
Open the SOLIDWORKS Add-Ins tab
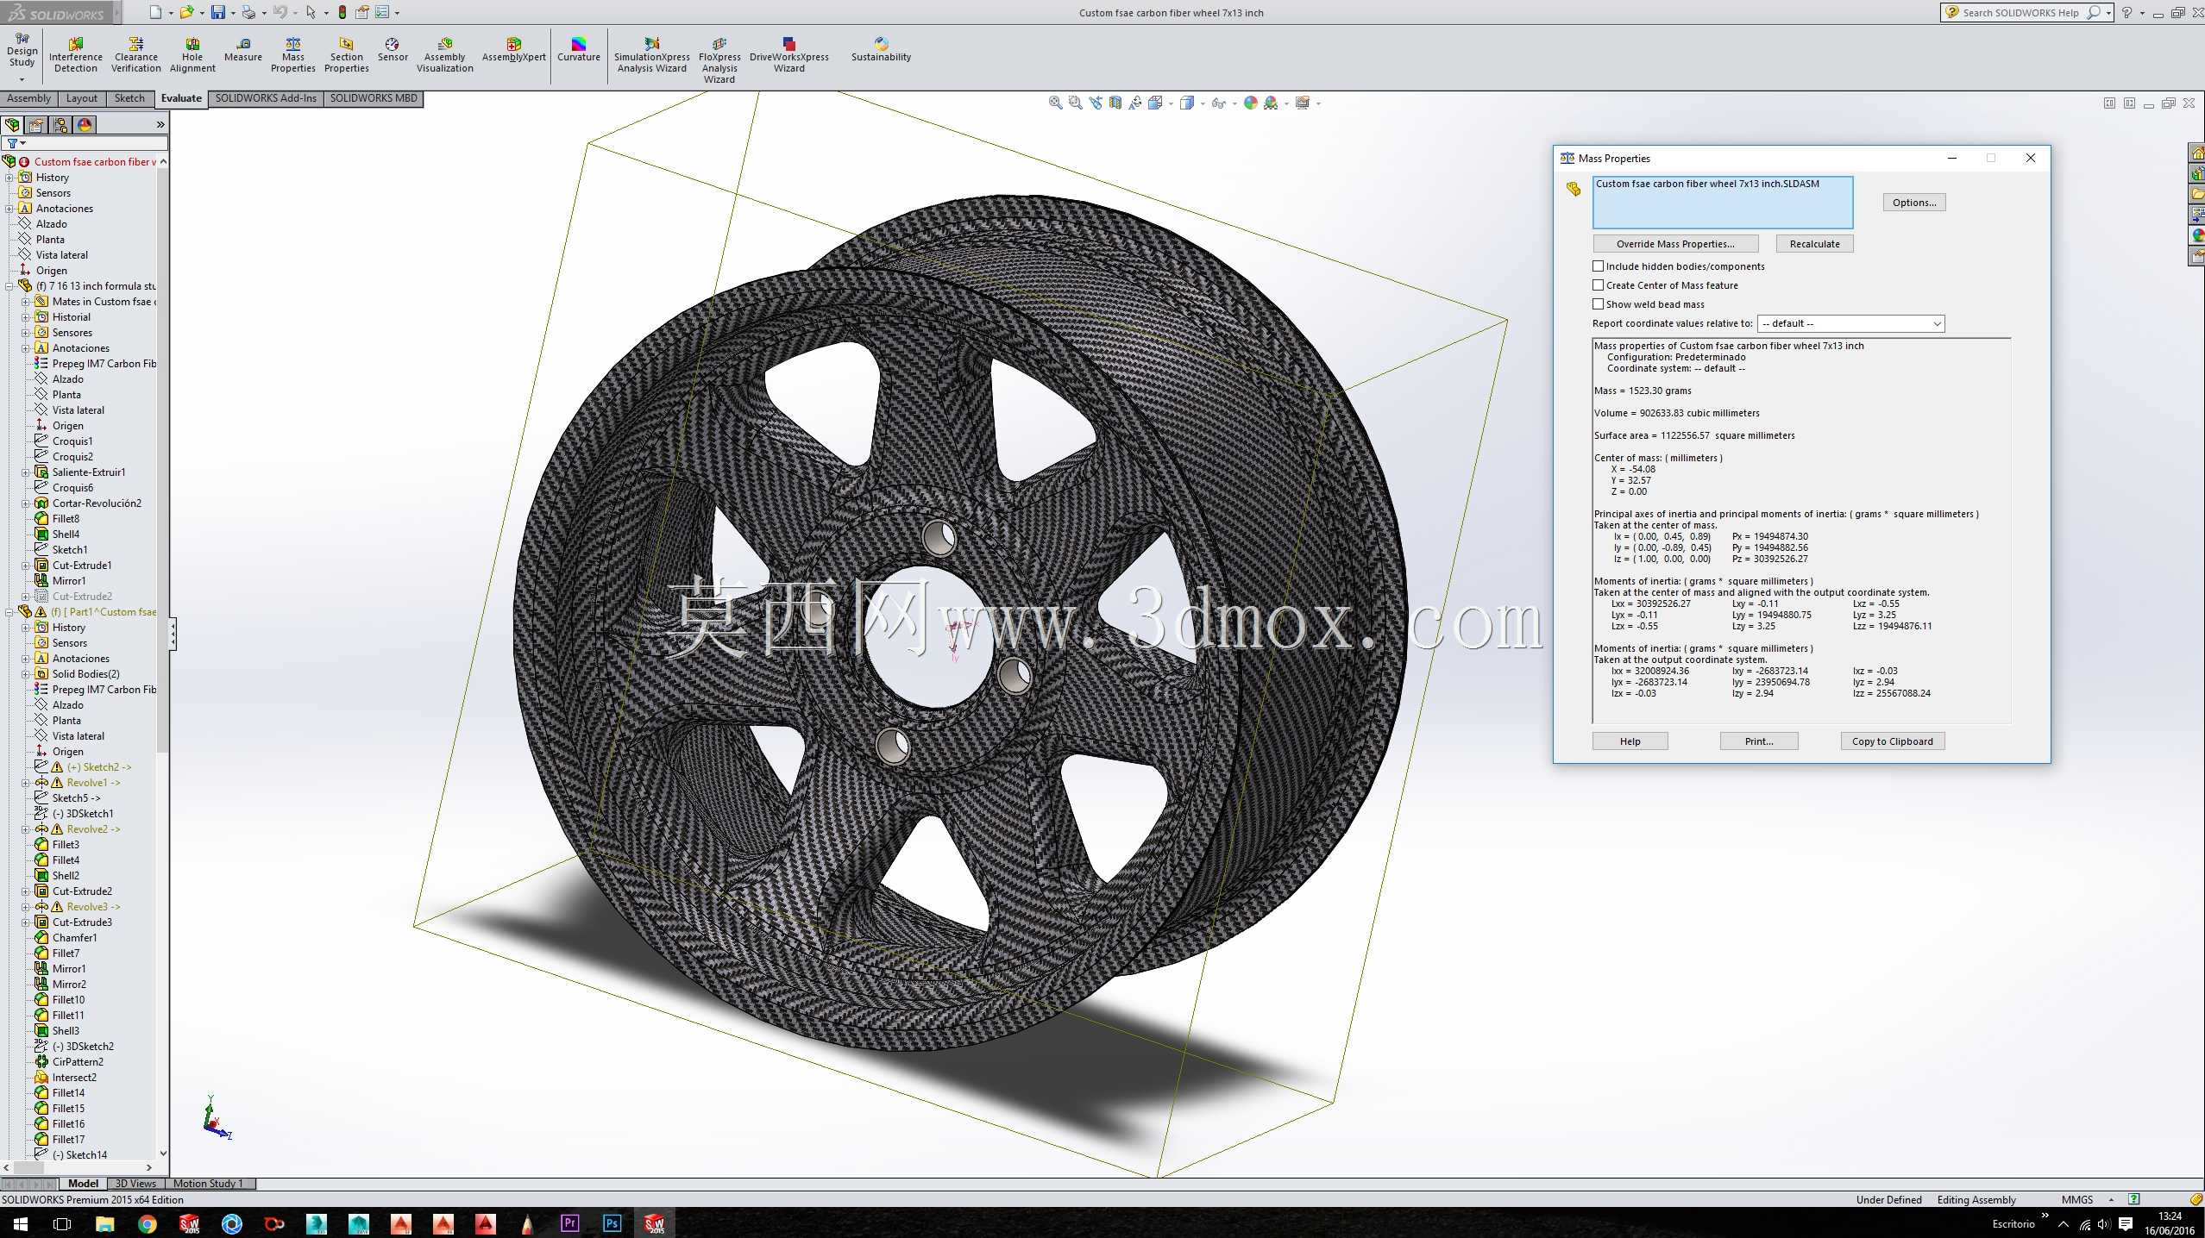pos(266,98)
